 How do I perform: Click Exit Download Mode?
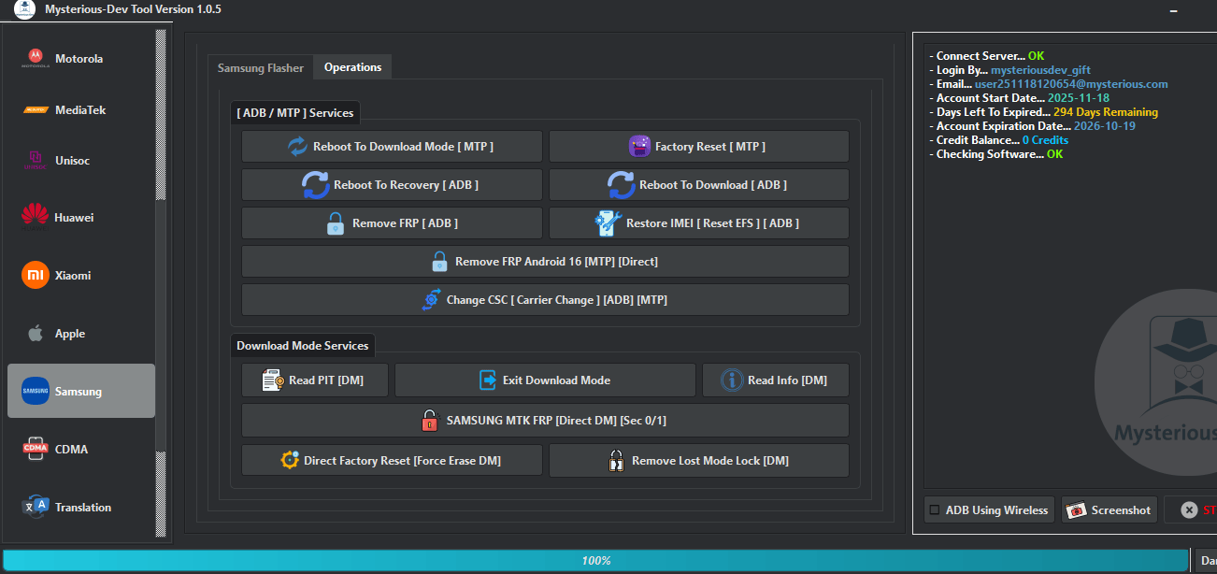coord(545,380)
